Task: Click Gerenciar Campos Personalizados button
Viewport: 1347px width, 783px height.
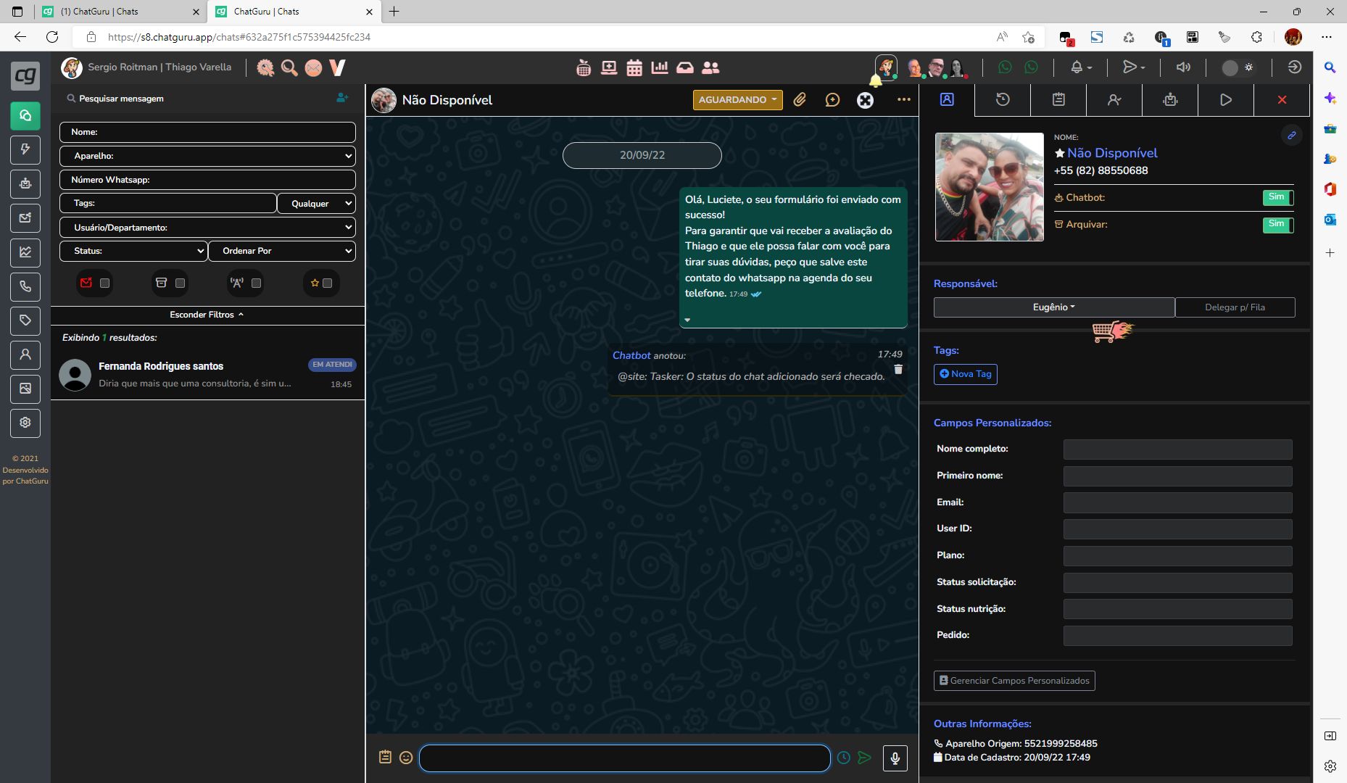Action: 1014,681
